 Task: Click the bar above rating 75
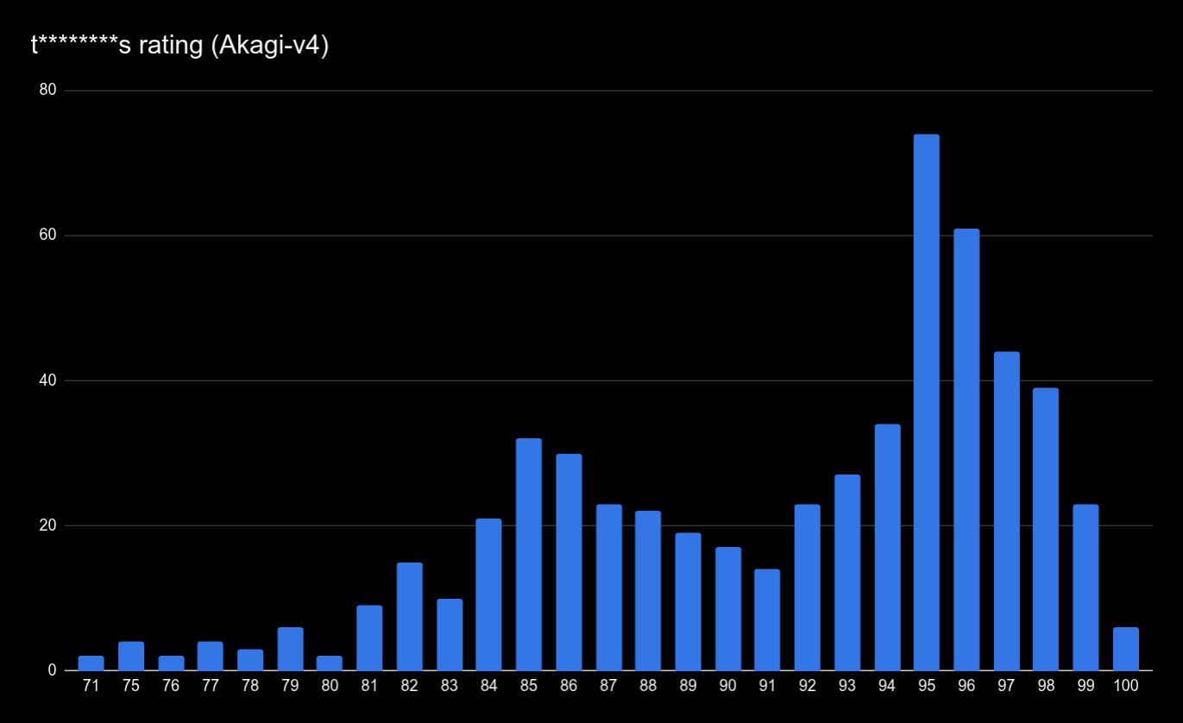pos(131,656)
